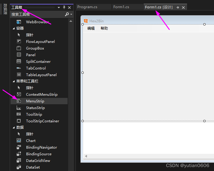Pin the Form1.cs [设计] tab
The width and height of the screenshot is (214, 171).
178,7
